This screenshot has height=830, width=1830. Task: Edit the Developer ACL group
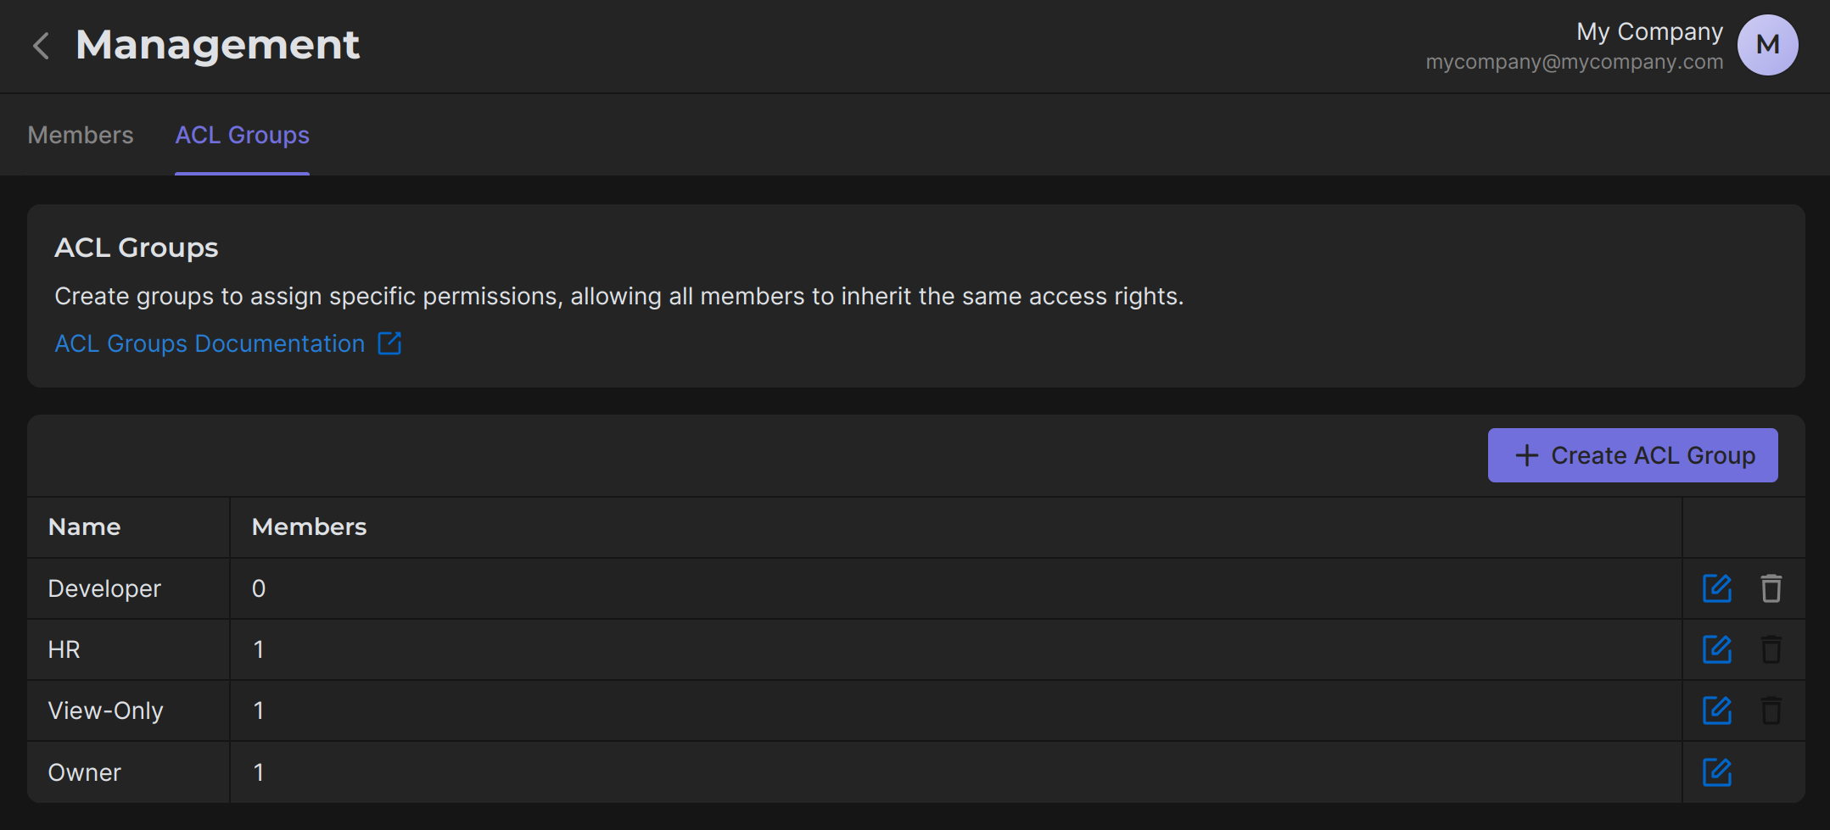click(1716, 588)
